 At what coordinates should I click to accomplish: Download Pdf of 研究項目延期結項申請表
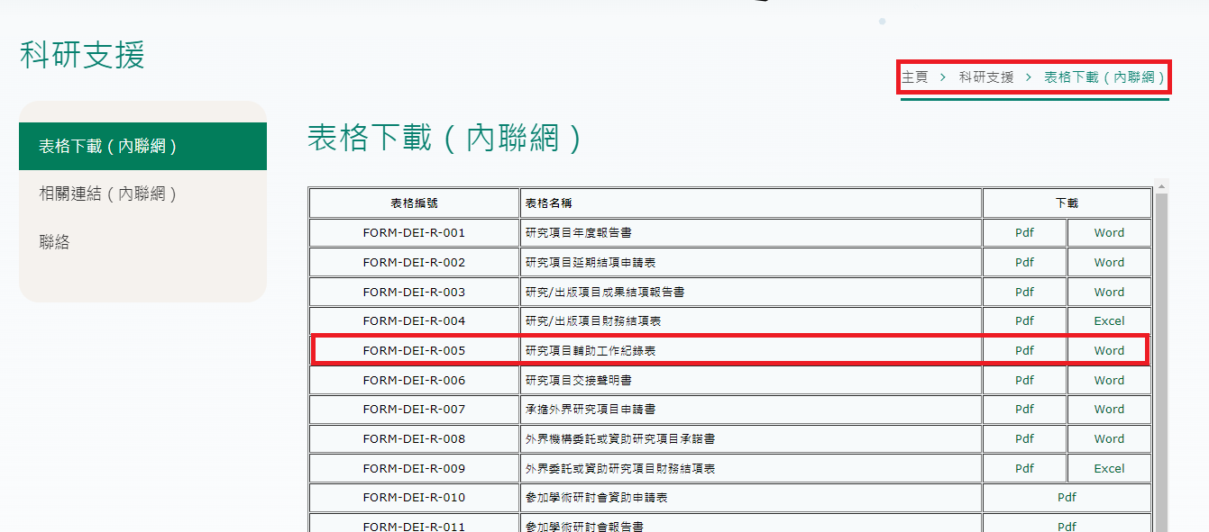(1024, 262)
